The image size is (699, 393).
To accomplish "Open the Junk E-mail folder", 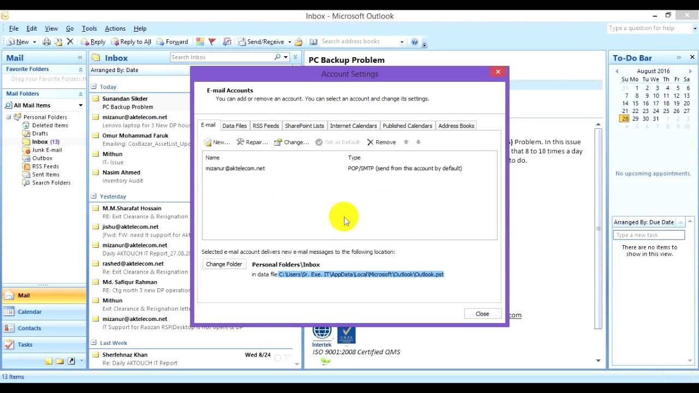I will tap(46, 150).
